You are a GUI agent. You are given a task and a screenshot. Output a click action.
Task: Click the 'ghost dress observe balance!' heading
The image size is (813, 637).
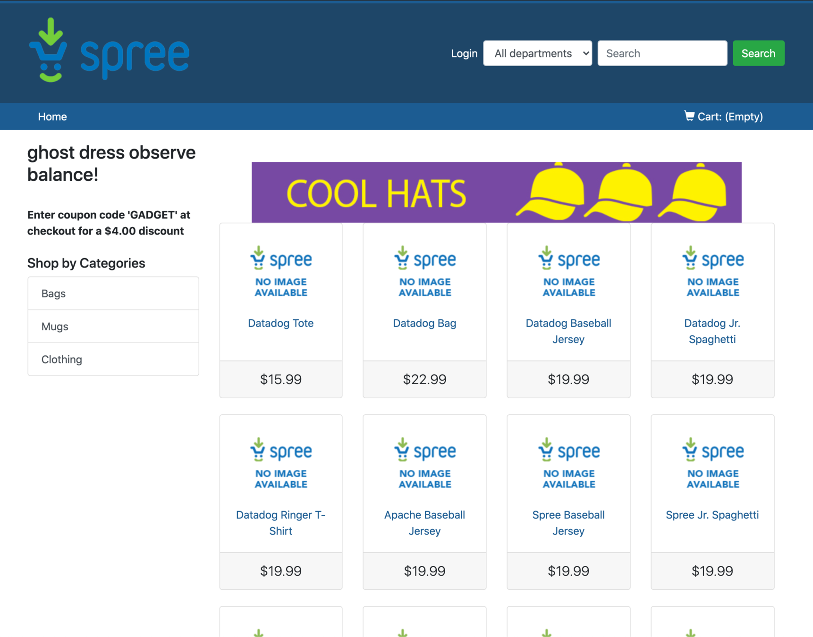pyautogui.click(x=111, y=164)
